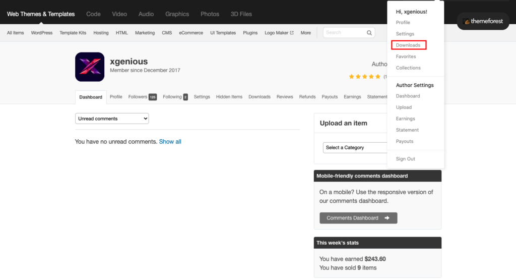The width and height of the screenshot is (516, 280).
Task: Open the eCommerce category
Action: click(191, 33)
